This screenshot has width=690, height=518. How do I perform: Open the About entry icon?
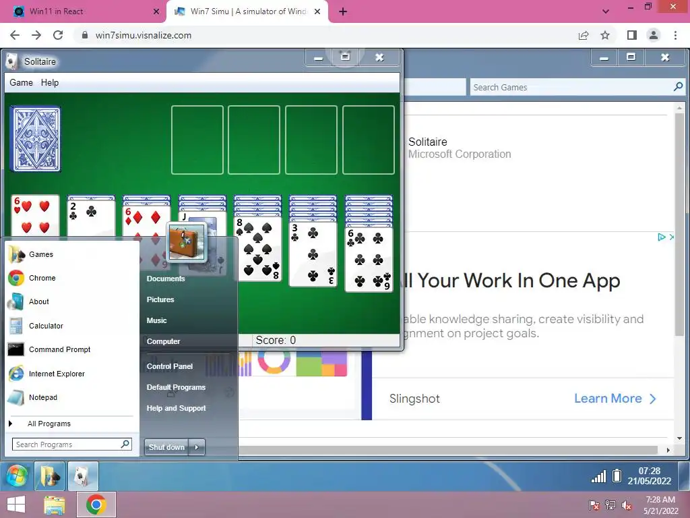(x=16, y=301)
